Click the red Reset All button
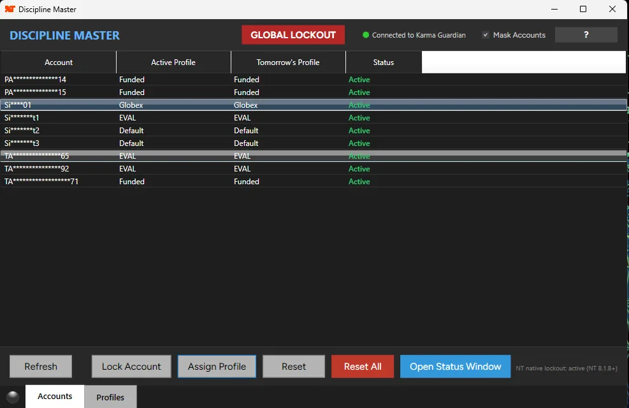Viewport: 629px width, 408px height. point(362,367)
